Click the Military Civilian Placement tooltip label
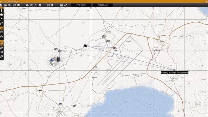Image resolution: width=208 pixels, height=117 pixels. (x=175, y=72)
